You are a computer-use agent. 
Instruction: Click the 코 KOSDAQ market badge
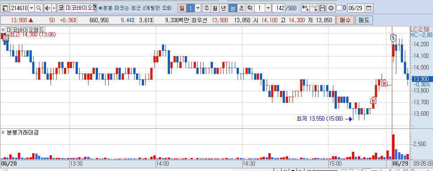click(x=61, y=8)
